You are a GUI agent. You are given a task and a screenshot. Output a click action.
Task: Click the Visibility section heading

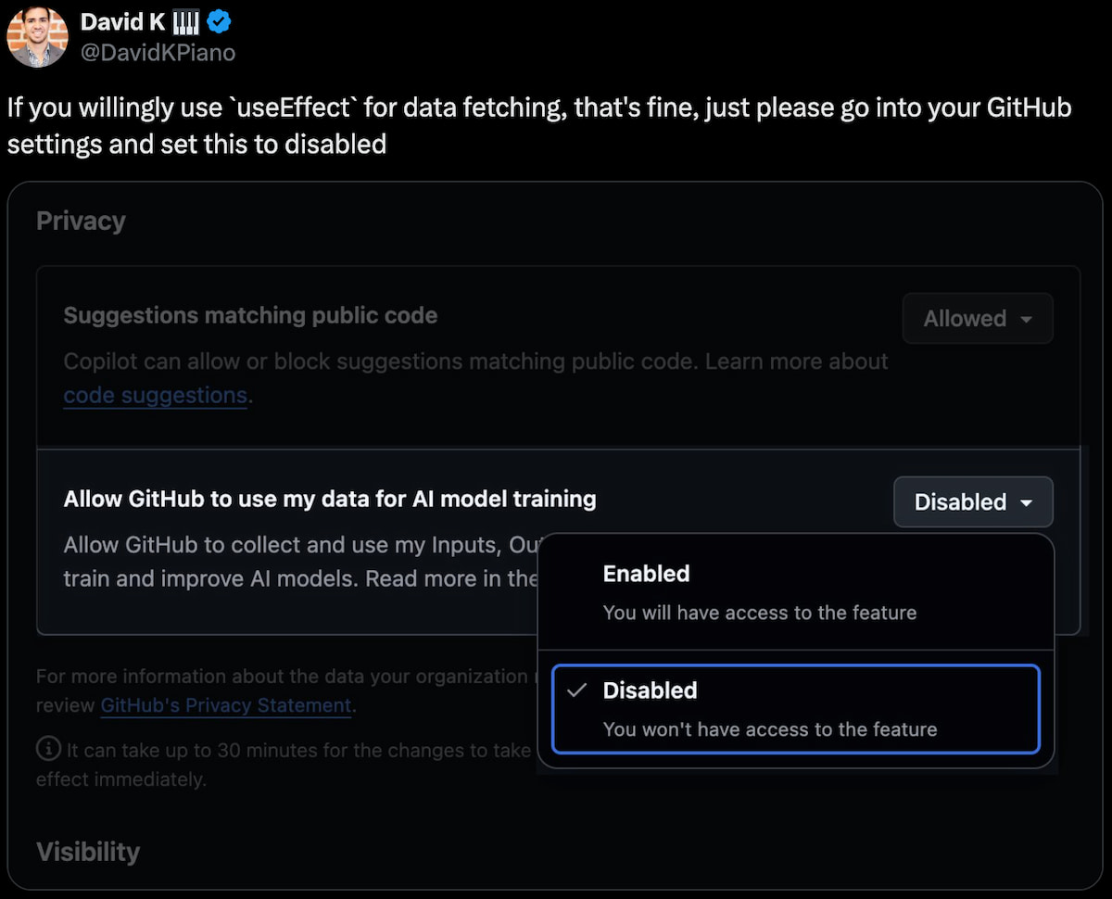click(88, 852)
